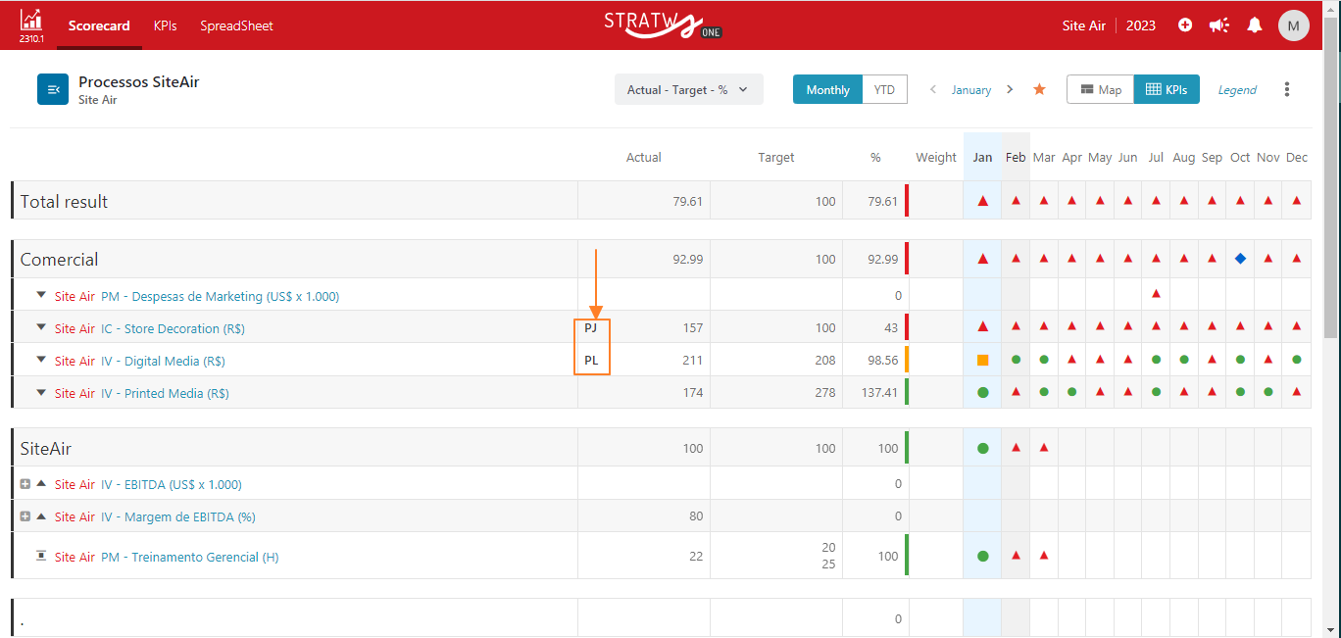Click Treinamento Gerencial range icon
Screen dimensions: 1341x638
pyautogui.click(x=41, y=556)
